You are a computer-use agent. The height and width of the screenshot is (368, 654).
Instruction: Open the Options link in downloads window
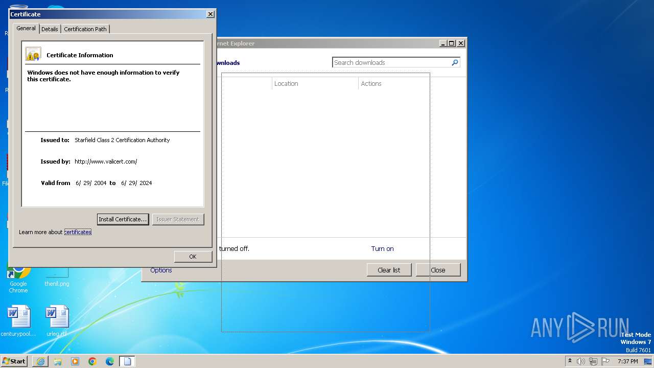click(161, 270)
